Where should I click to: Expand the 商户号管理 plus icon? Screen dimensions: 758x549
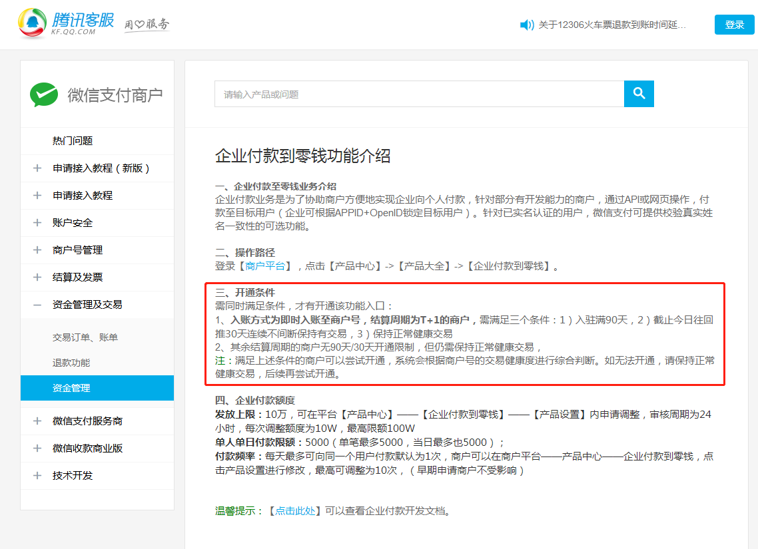(x=37, y=250)
